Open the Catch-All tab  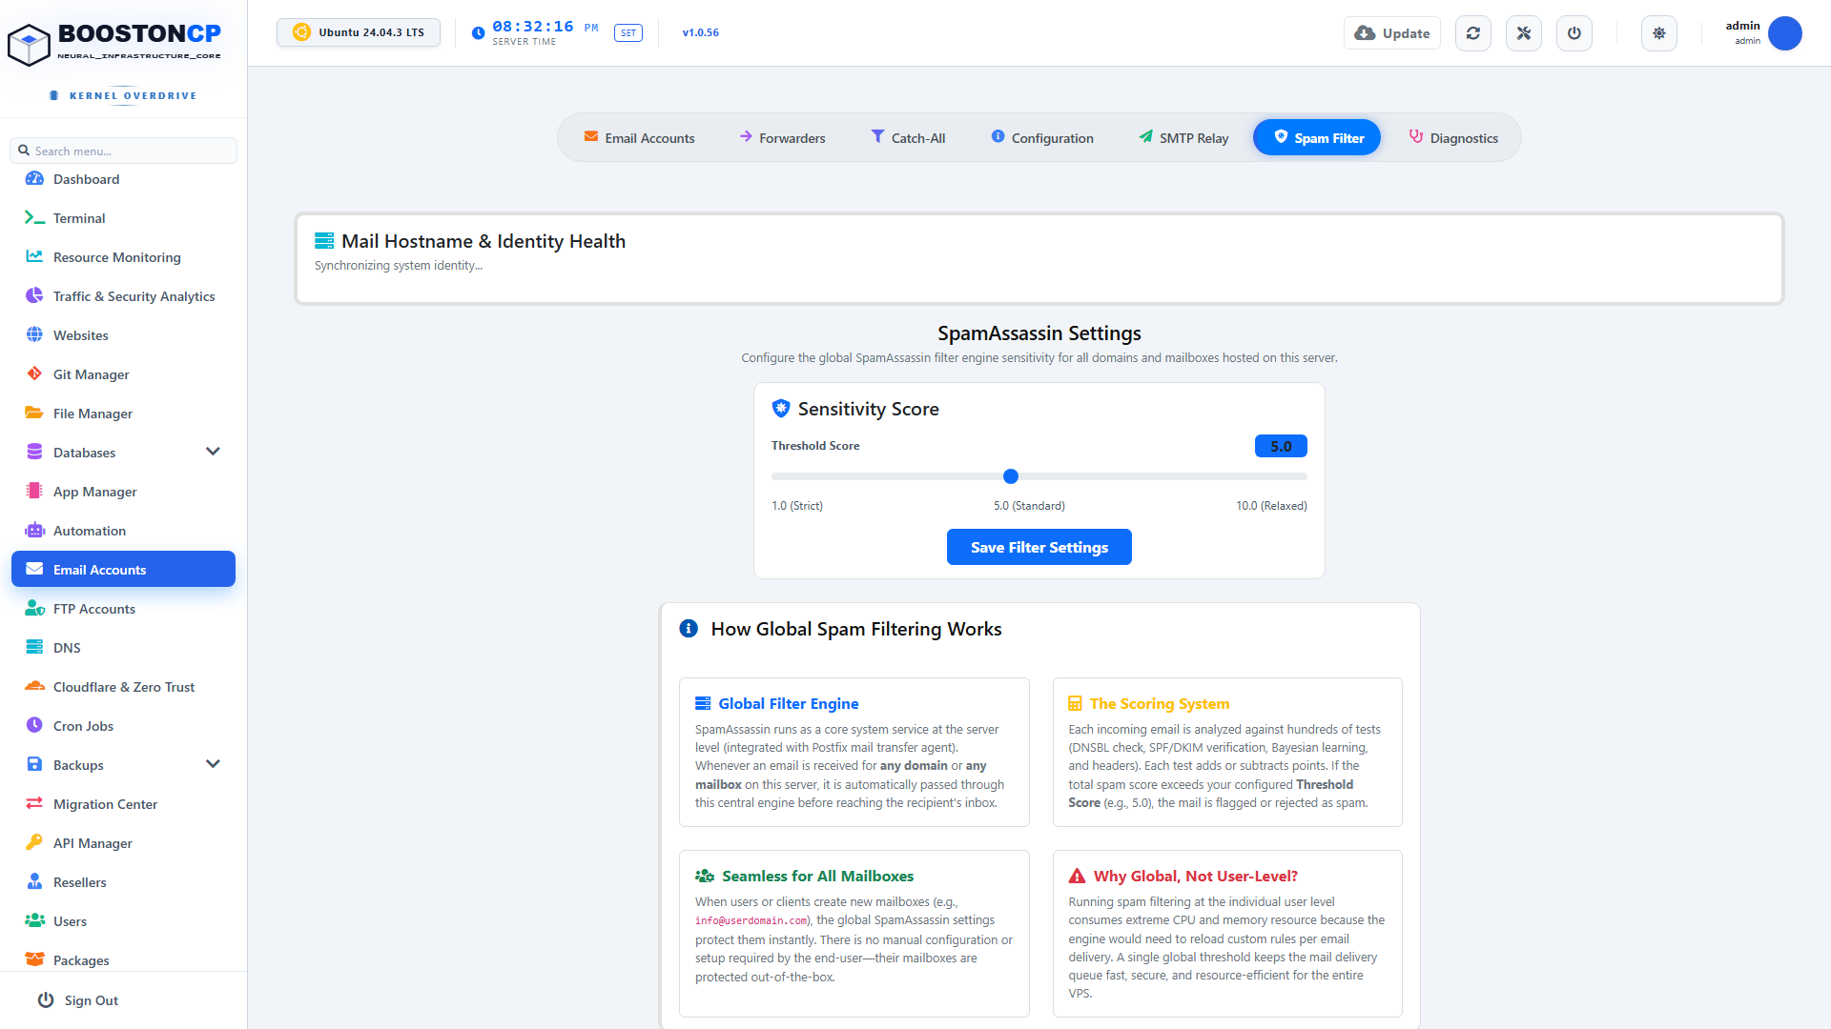[x=908, y=138]
